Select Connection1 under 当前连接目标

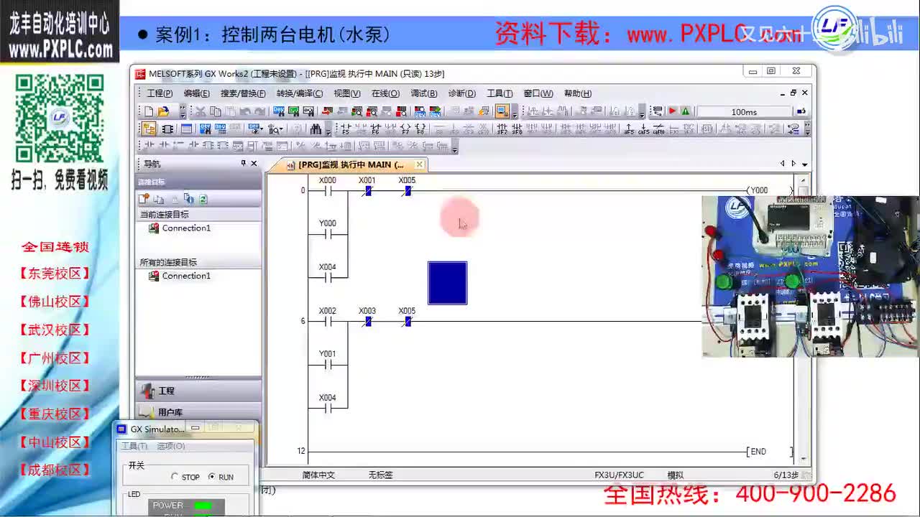click(x=186, y=228)
